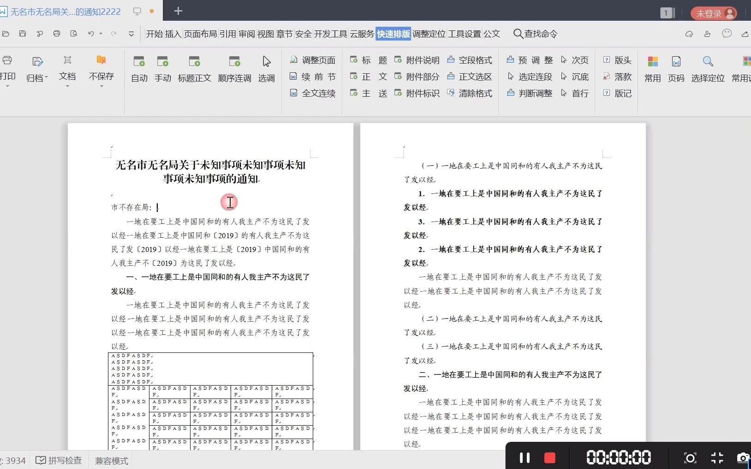
Task: Click the chat bubble feedback icon
Action: [x=727, y=34]
